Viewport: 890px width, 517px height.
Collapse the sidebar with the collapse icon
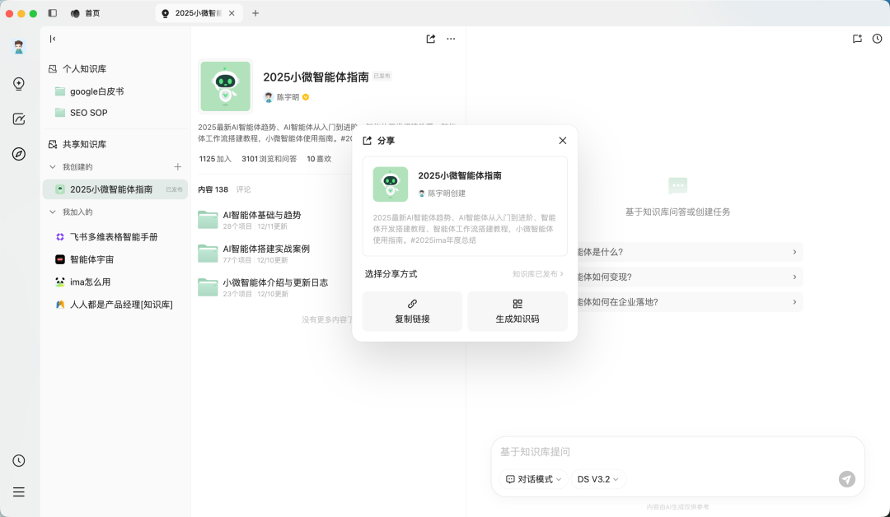tap(52, 39)
